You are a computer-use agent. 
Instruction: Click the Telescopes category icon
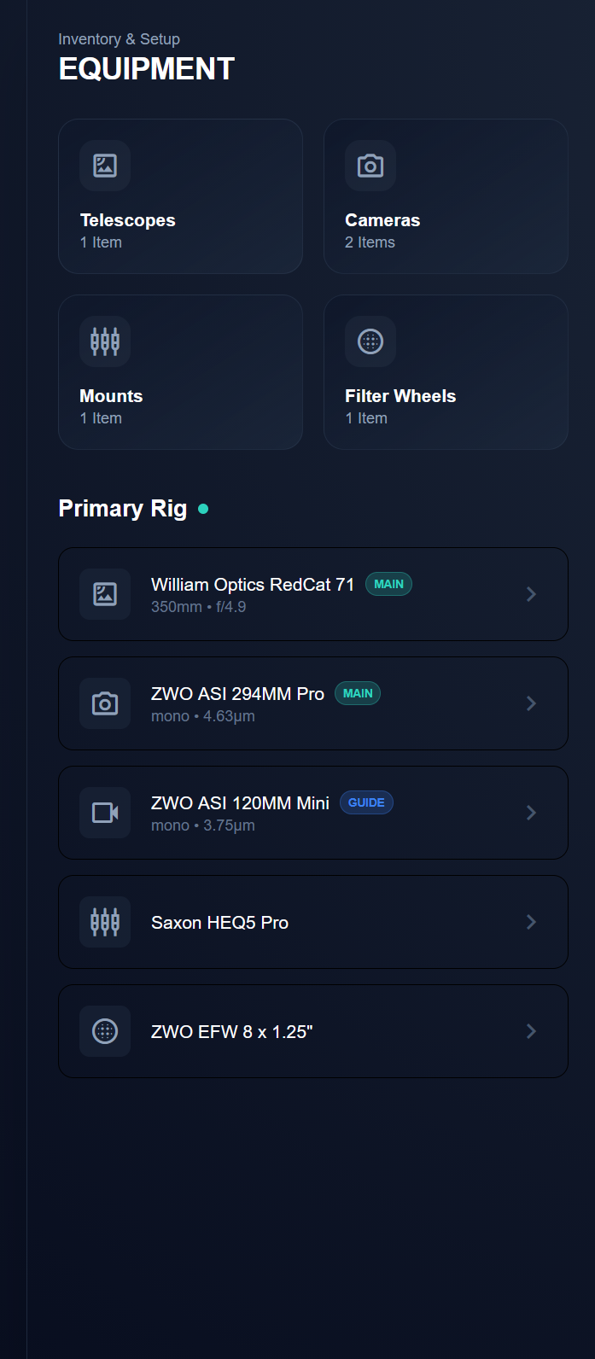pyautogui.click(x=103, y=166)
